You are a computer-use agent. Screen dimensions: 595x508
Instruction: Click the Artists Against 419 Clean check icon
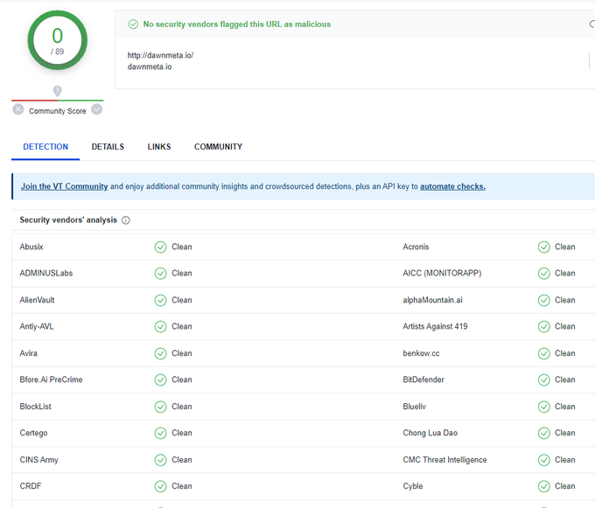tap(543, 327)
